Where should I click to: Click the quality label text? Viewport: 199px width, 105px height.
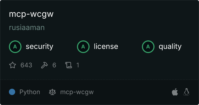click(x=170, y=47)
